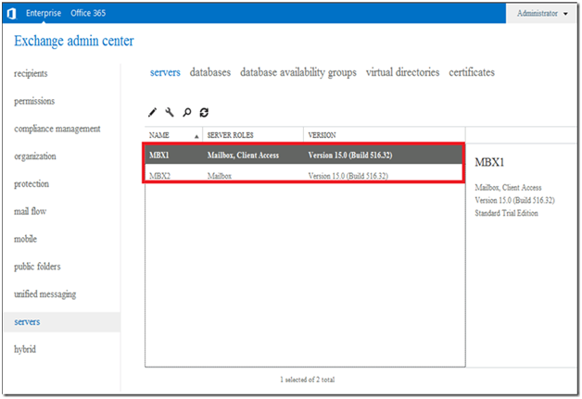Click MBX2 version cell
Screen dimensions: 582x399
coord(348,176)
